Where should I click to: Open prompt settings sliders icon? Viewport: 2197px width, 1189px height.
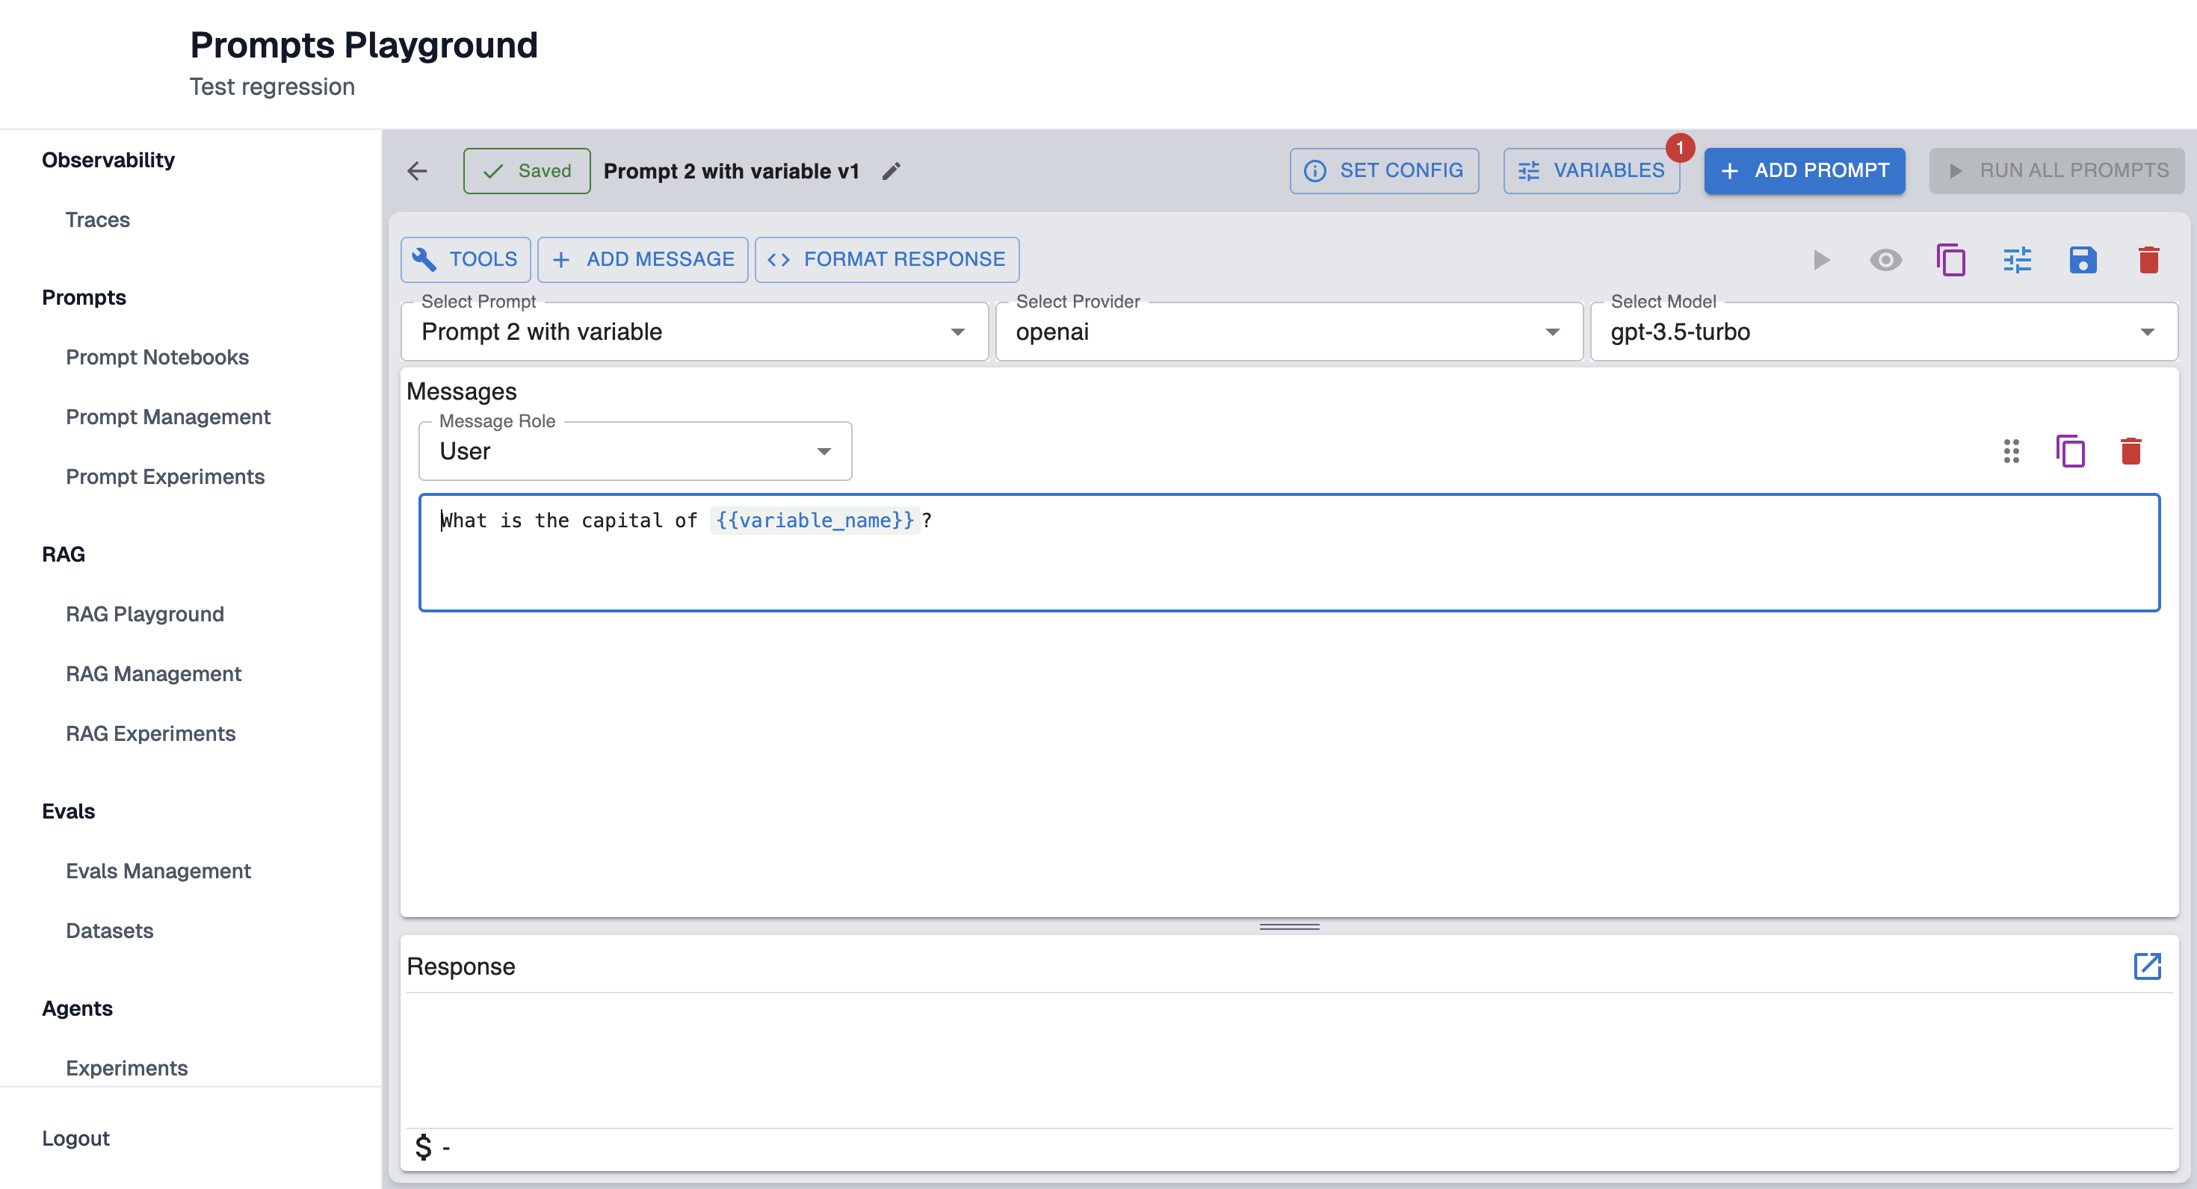(x=2017, y=259)
